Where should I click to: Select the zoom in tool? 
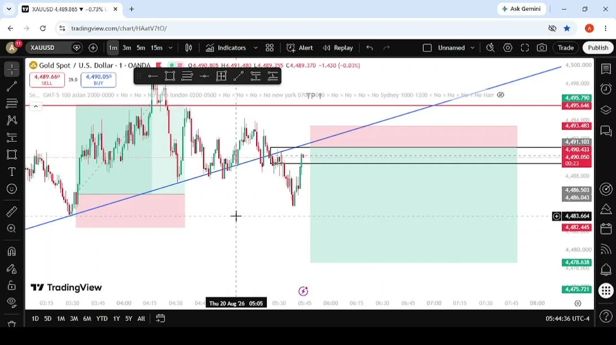[x=12, y=229]
